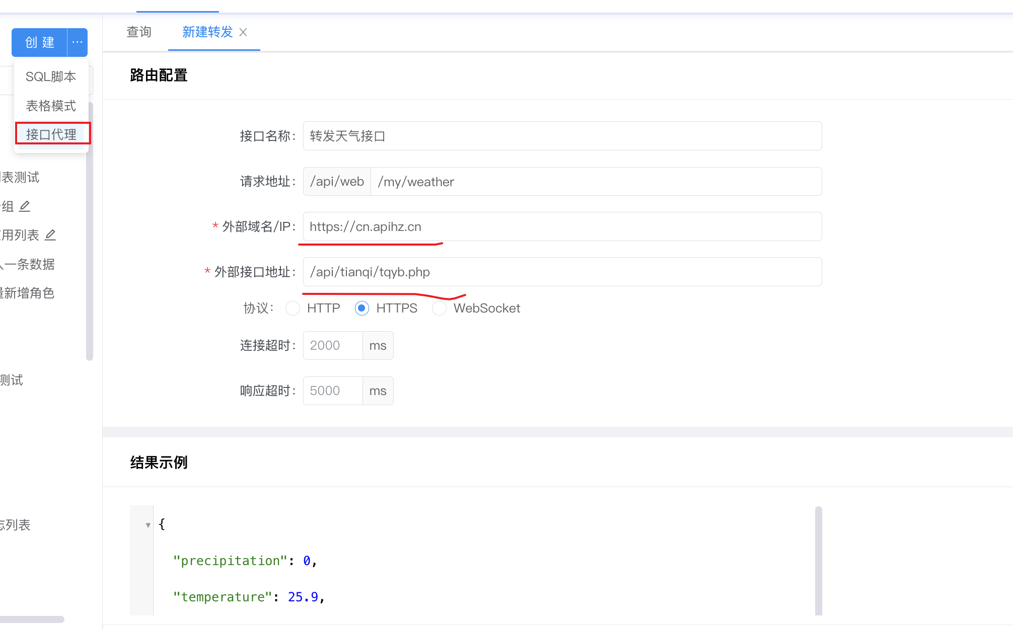Select the HTTPS protocol radio button
The width and height of the screenshot is (1013, 629).
(x=361, y=308)
